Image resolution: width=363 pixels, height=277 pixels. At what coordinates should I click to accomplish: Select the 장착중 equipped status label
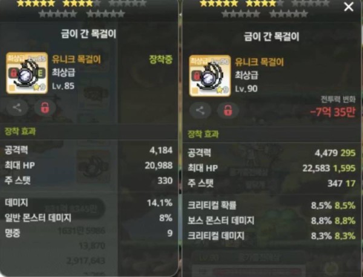click(x=161, y=60)
